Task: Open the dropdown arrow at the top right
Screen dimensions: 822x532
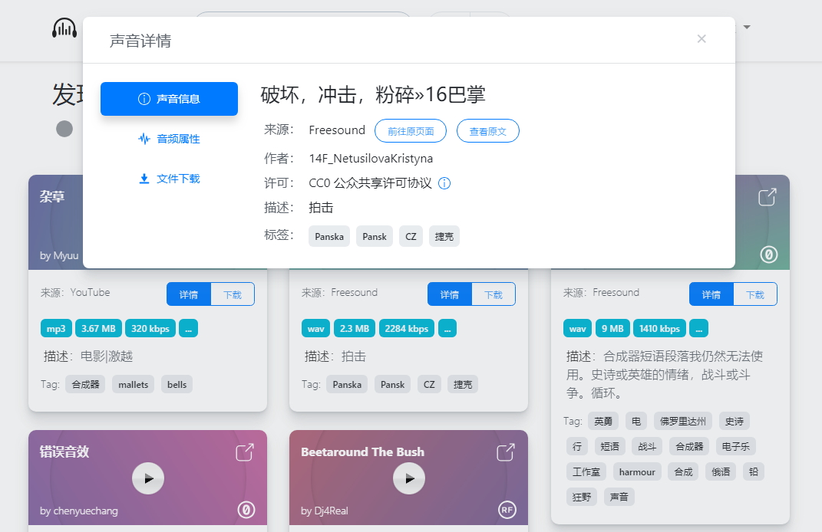Action: click(x=746, y=27)
